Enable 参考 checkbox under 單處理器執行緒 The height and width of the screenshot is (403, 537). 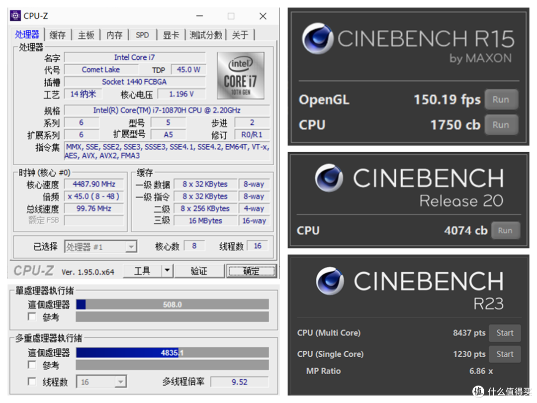[x=32, y=317]
